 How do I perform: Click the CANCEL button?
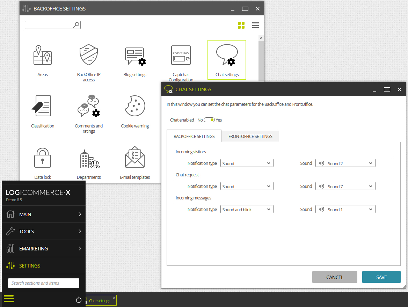click(x=335, y=277)
